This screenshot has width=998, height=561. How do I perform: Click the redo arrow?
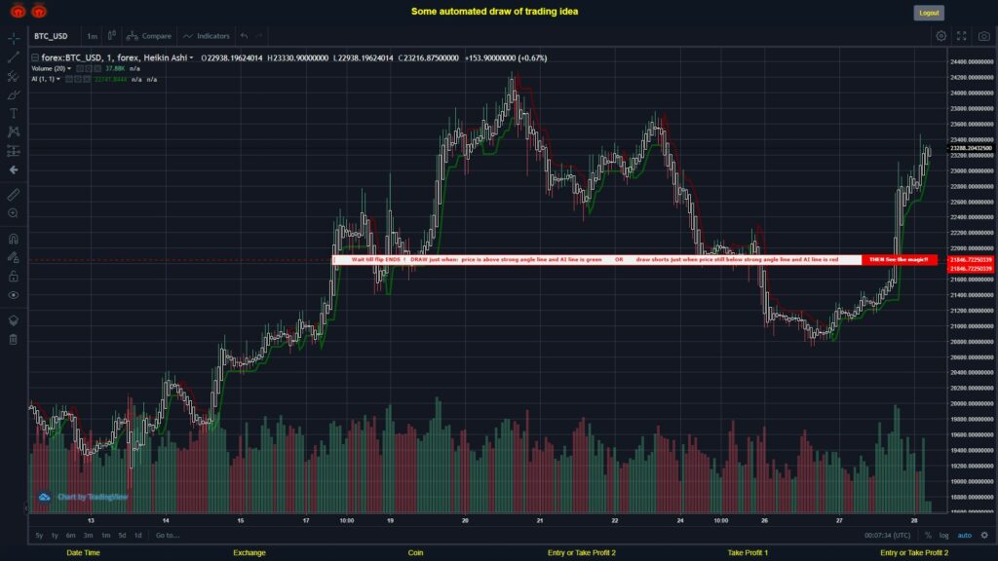point(259,36)
